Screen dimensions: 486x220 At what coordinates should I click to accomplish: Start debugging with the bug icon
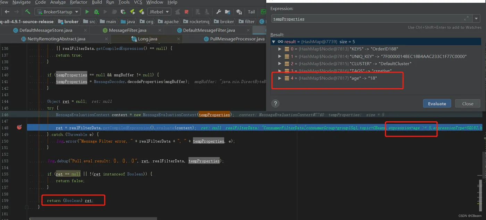pos(96,12)
